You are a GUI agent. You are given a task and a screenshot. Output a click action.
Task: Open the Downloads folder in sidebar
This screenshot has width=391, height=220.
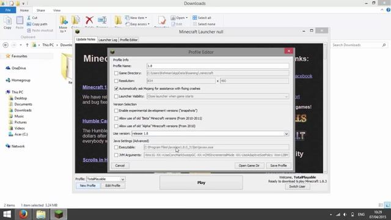tap(20, 110)
